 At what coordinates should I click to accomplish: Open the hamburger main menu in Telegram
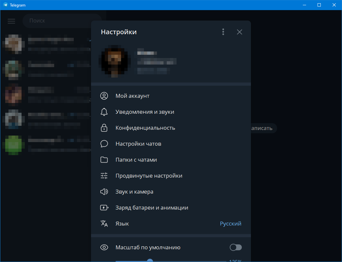click(x=11, y=21)
